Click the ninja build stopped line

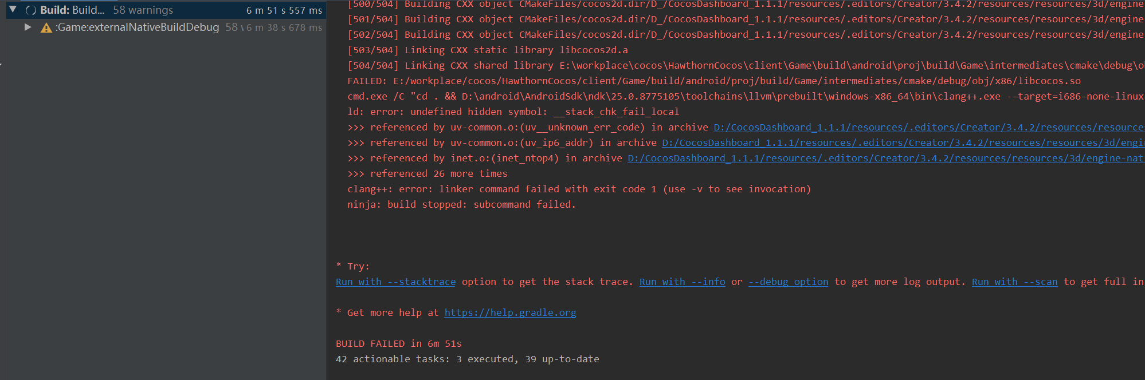(x=461, y=204)
